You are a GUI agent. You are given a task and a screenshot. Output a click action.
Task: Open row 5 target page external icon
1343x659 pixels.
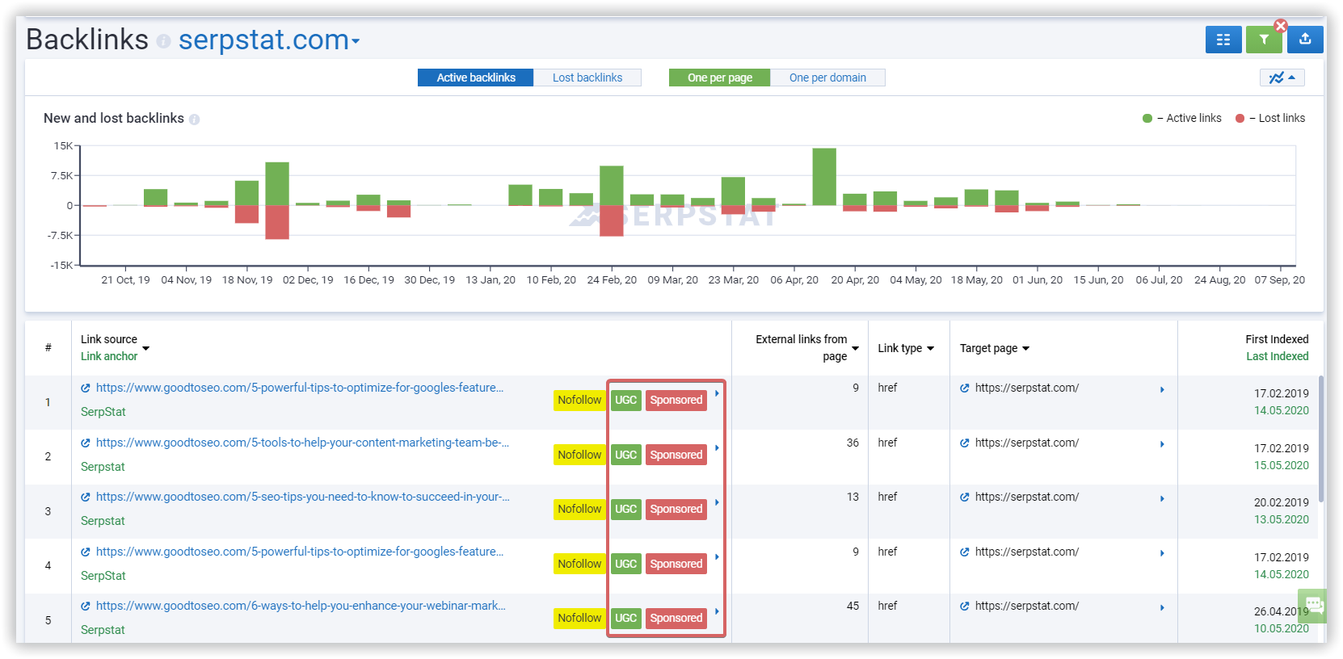(965, 607)
